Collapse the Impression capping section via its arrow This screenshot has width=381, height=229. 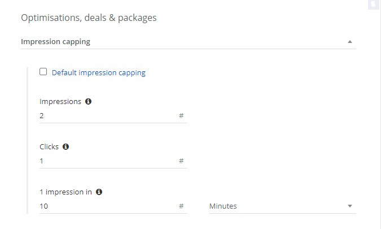click(x=350, y=42)
